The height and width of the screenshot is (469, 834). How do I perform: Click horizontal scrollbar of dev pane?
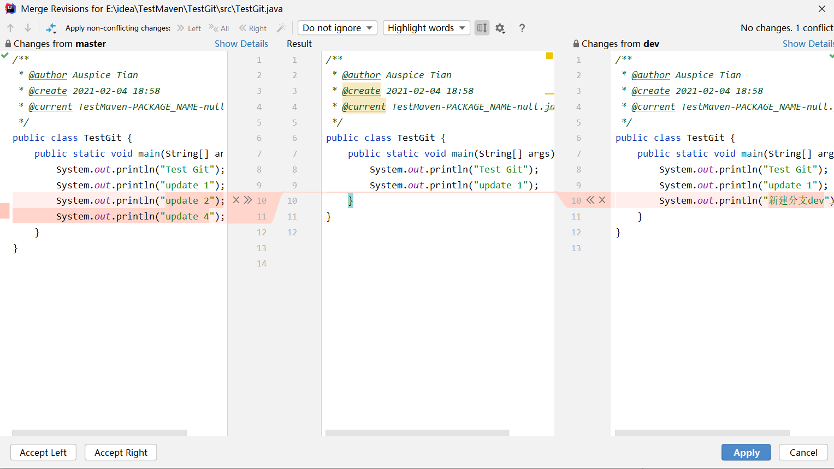702,433
